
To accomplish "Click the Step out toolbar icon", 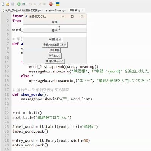I will click(40, 4).
